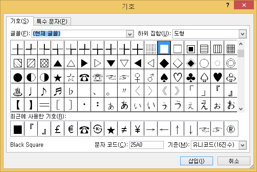Pick the music flat sign symbol
The image size is (257, 172).
(71, 91)
